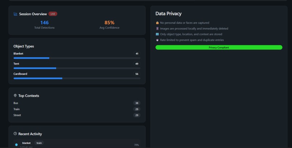Screen dimensions: 292x148
Task: Select the Street row in Top Contexts
Action: pyautogui.click(x=77, y=115)
